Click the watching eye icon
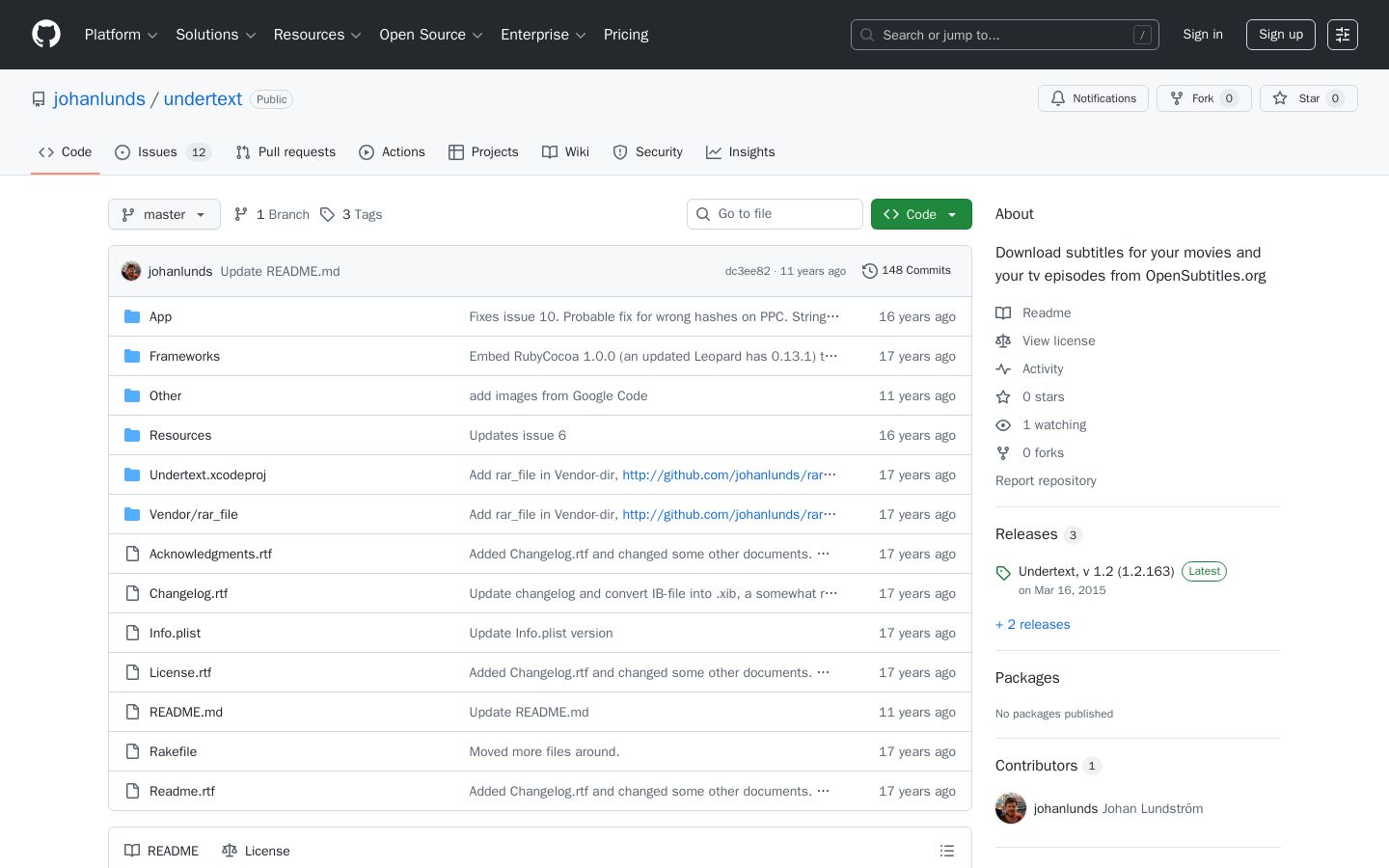Image resolution: width=1389 pixels, height=868 pixels. click(x=1003, y=425)
